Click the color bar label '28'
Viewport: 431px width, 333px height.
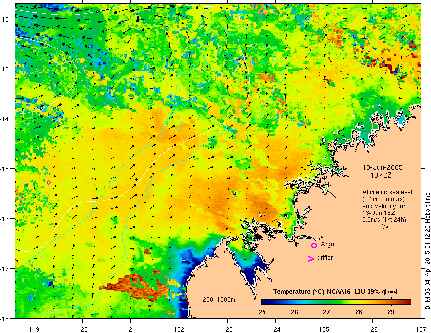(x=359, y=312)
